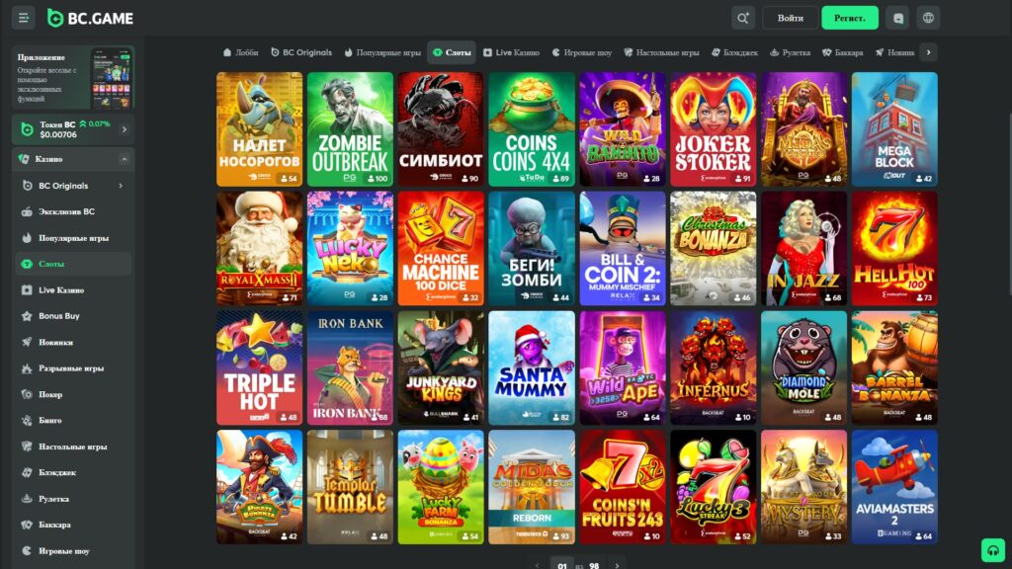This screenshot has height=569, width=1012.
Task: Click the Рулетка sidebar icon
Action: coord(27,499)
